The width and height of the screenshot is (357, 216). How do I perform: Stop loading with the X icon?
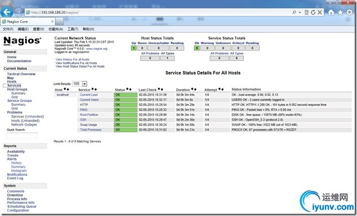click(x=320, y=12)
